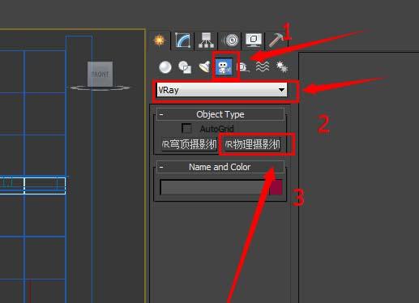The height and width of the screenshot is (303, 419).
Task: Open the Create command panel tab
Action: [160, 41]
